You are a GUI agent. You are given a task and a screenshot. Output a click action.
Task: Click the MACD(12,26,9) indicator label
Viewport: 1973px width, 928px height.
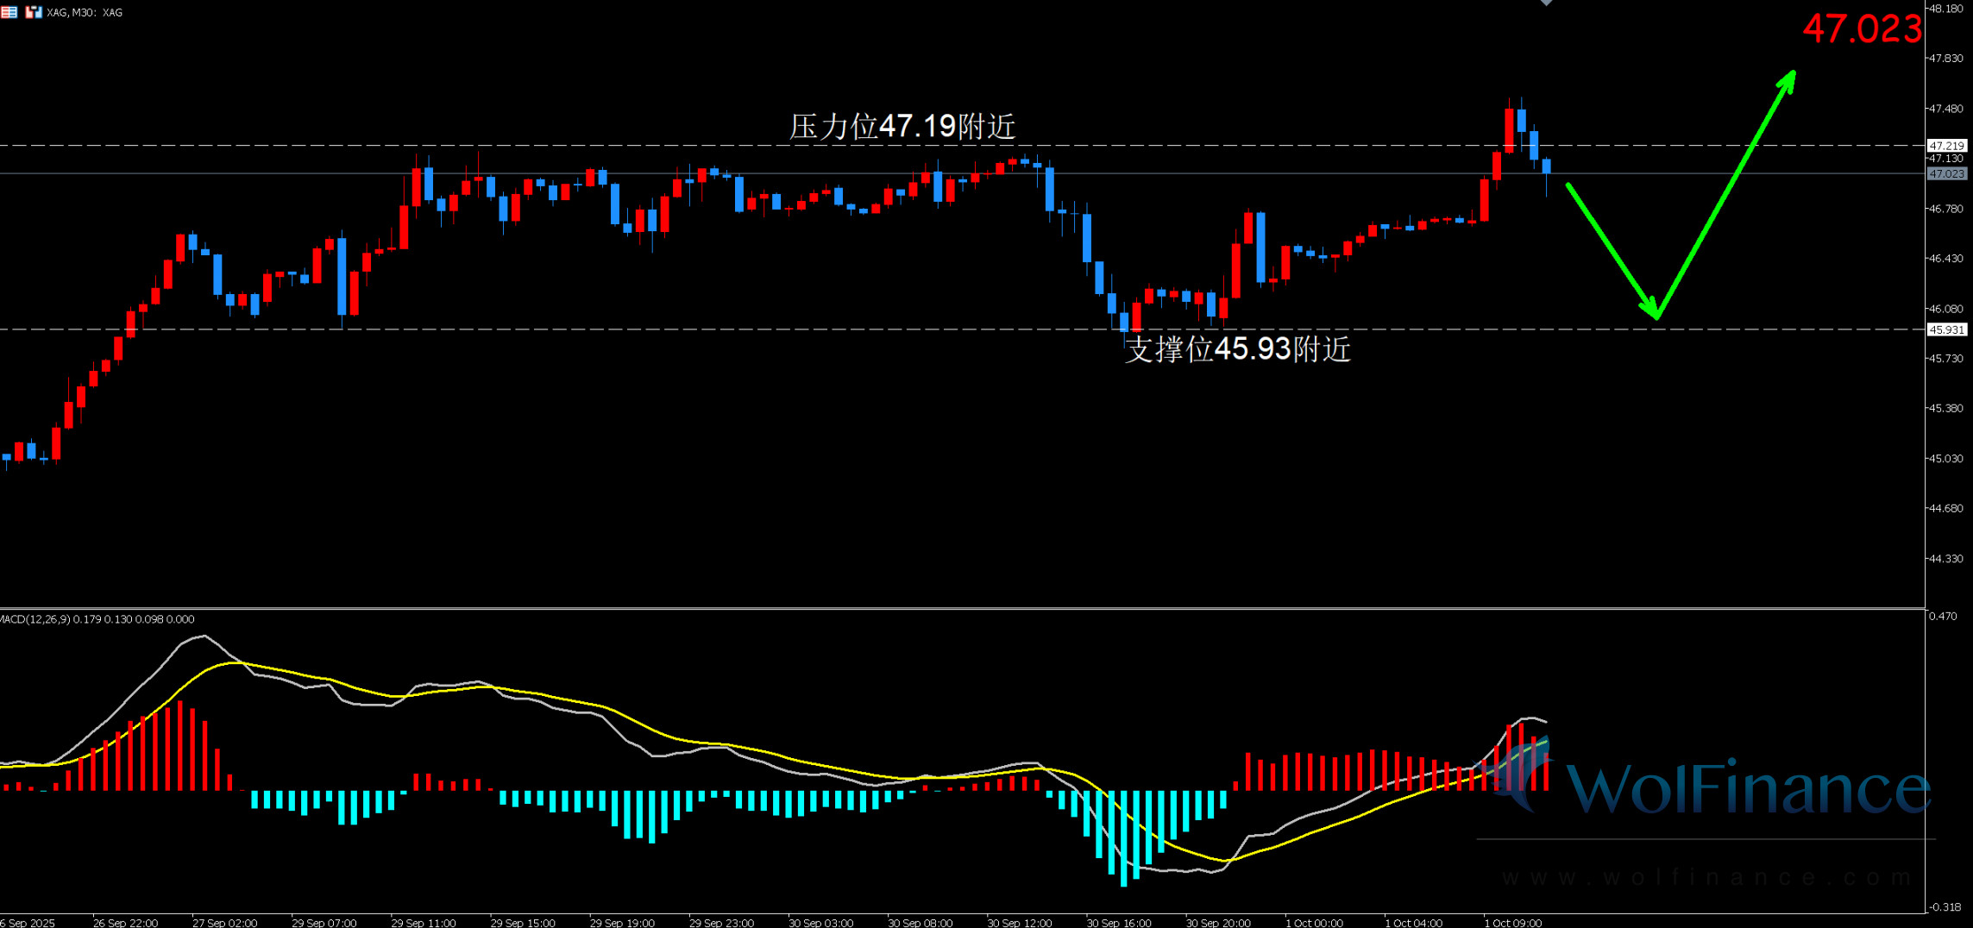97,619
